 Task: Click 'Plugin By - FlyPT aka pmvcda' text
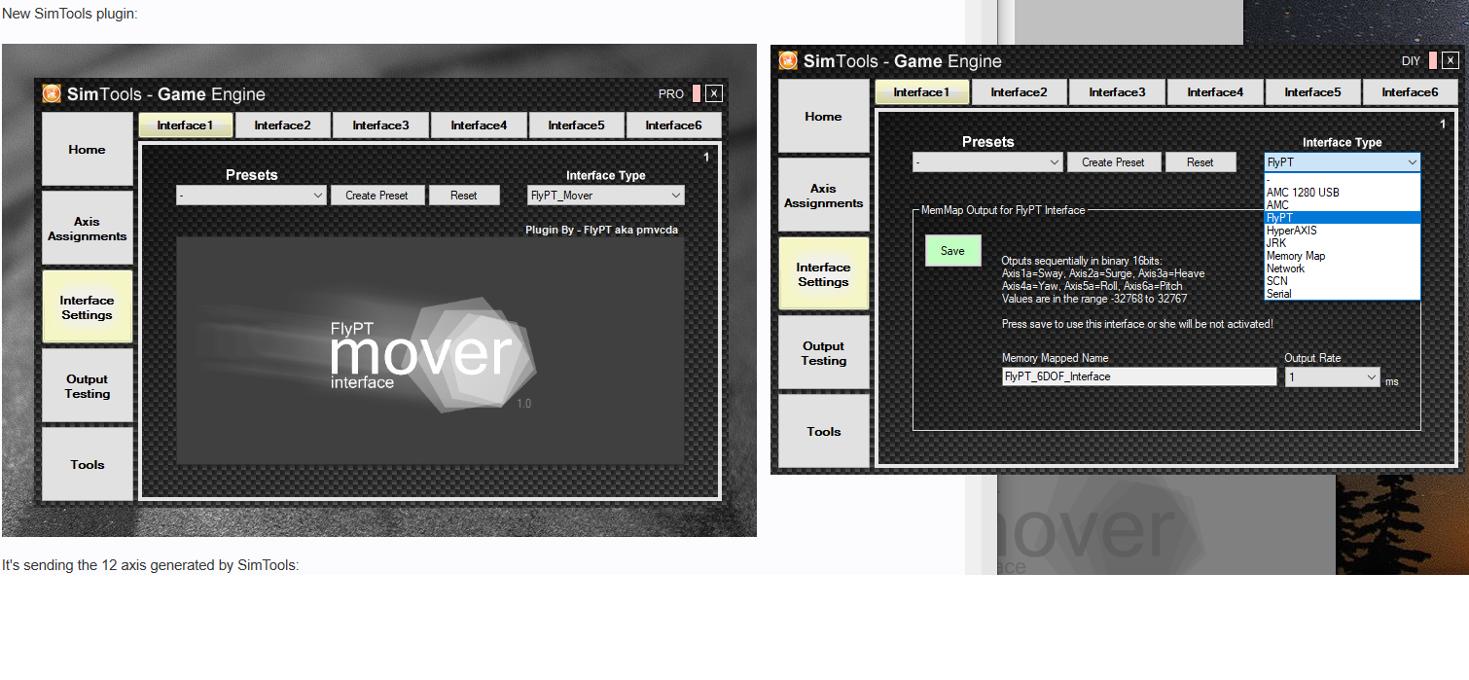601,230
